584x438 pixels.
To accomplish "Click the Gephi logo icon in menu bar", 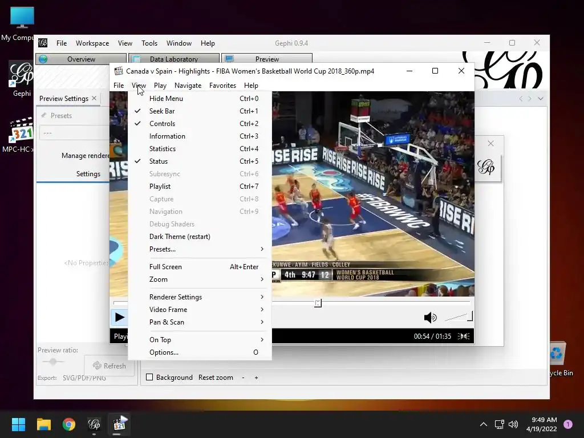I will click(43, 43).
